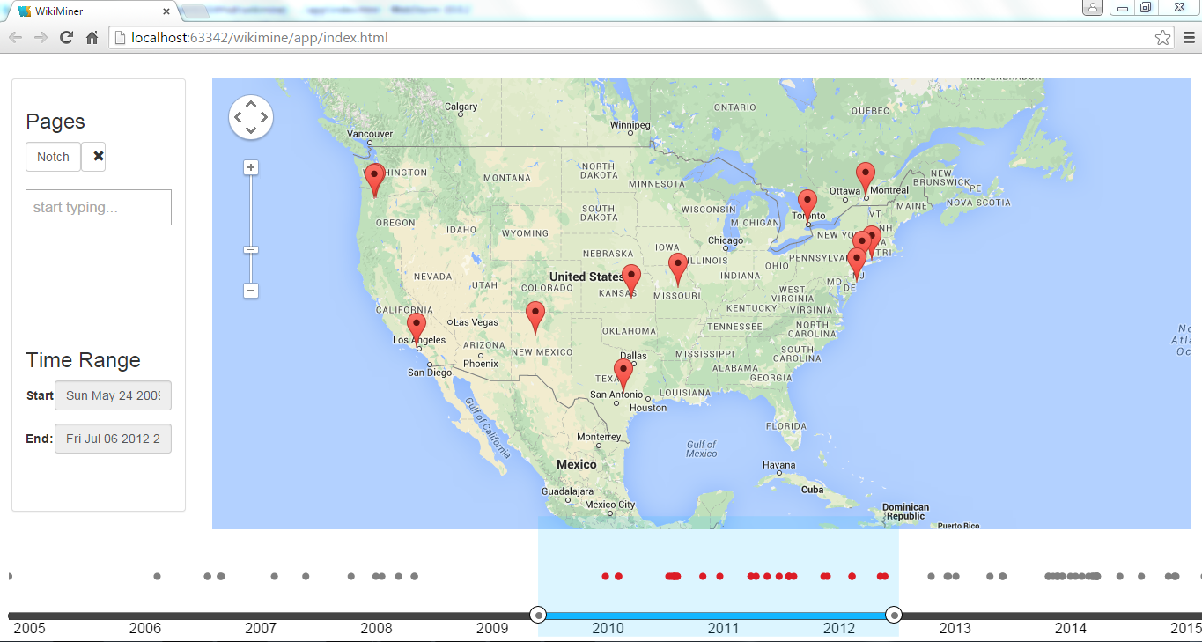Image resolution: width=1202 pixels, height=642 pixels.
Task: Click the End date field
Action: [x=113, y=439]
